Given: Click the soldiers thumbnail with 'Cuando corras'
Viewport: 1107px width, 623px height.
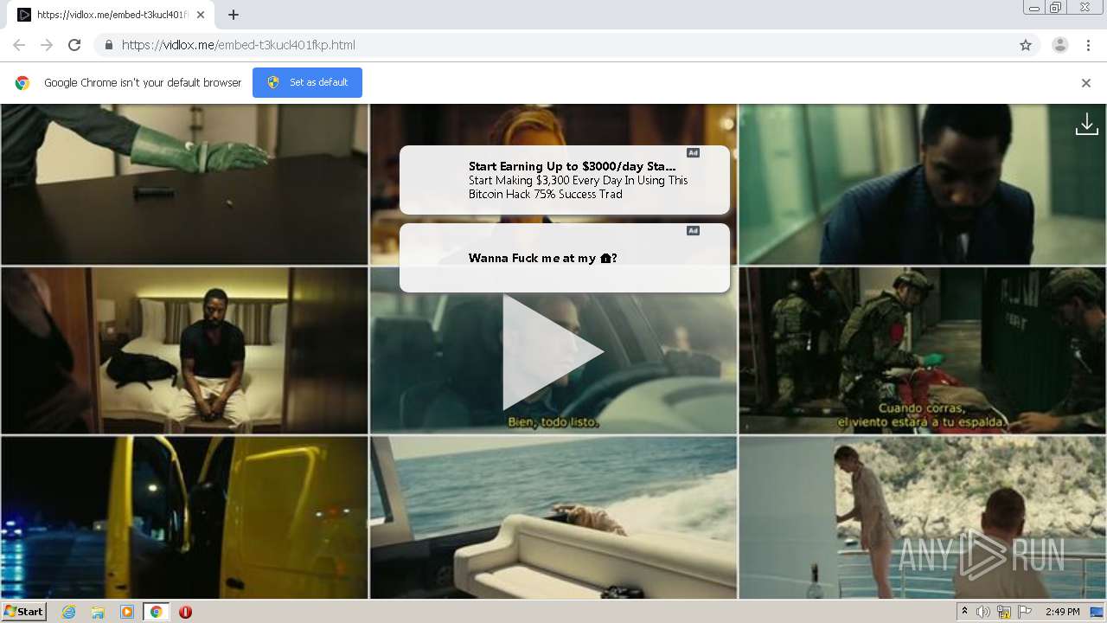Looking at the screenshot, I should point(922,350).
